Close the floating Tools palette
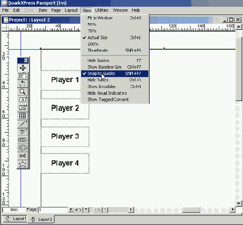 [26, 60]
